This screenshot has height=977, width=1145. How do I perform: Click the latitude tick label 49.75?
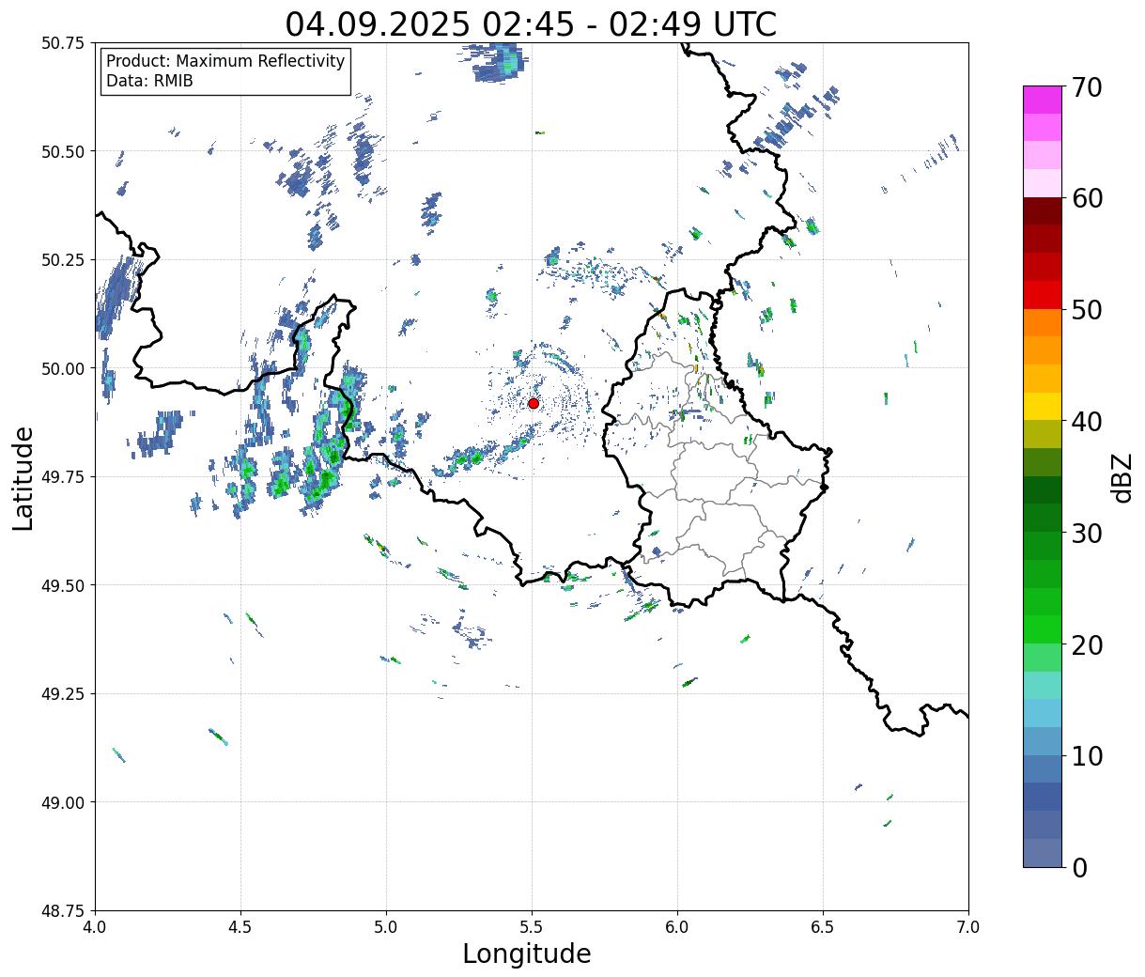click(x=64, y=477)
